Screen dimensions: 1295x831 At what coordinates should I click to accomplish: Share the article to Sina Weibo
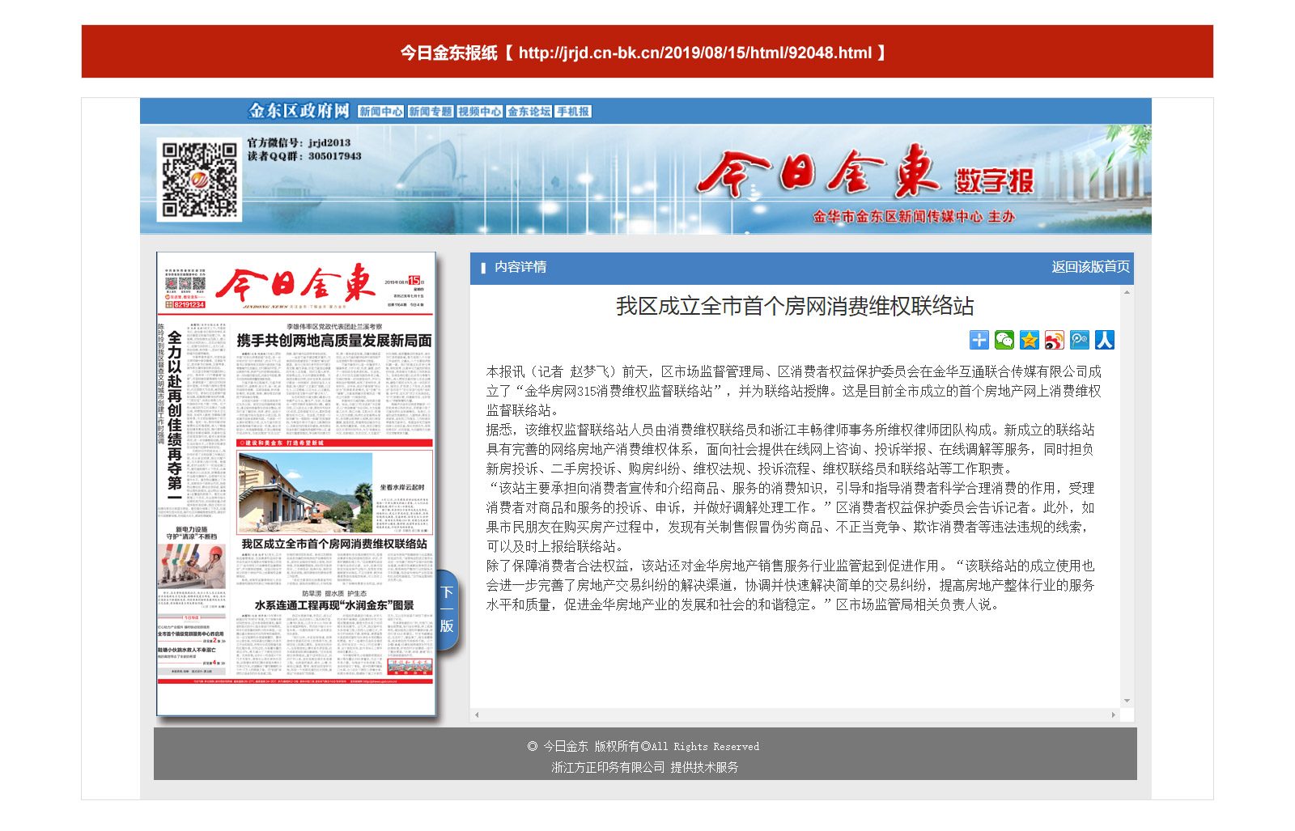pyautogui.click(x=1055, y=340)
